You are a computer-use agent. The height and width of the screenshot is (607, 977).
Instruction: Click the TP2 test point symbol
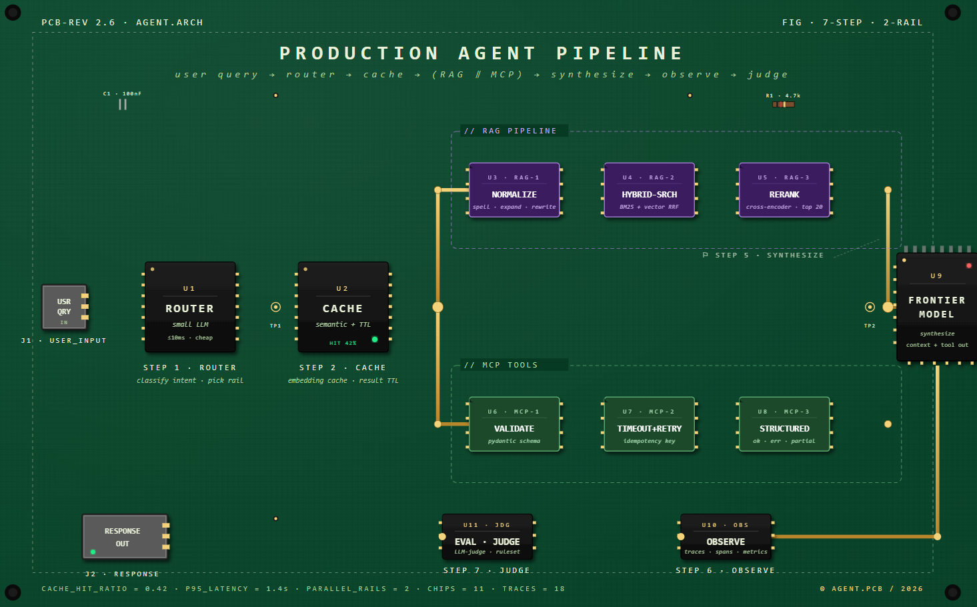[x=870, y=307]
